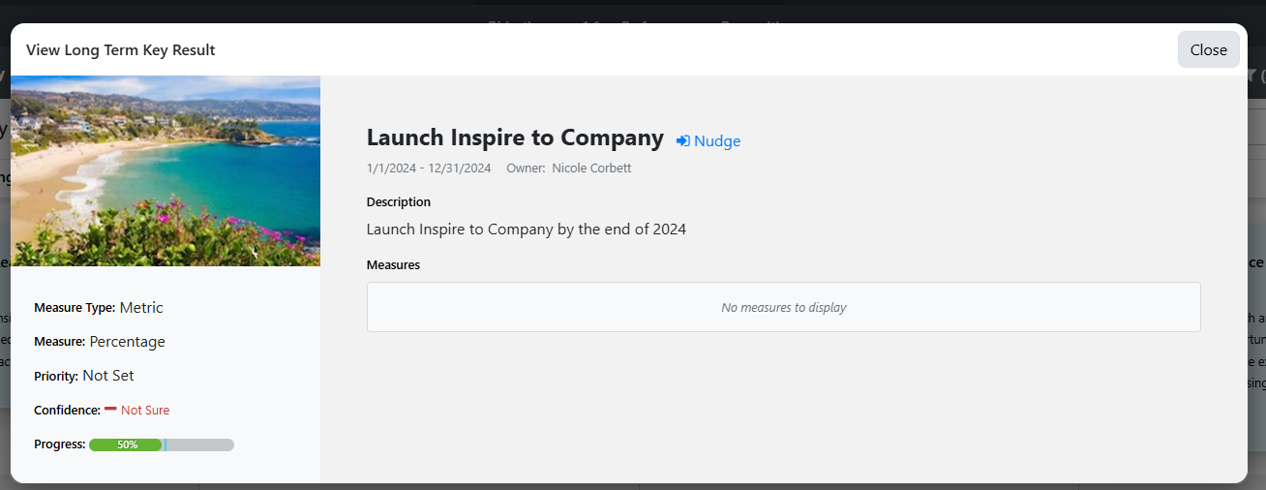Click the Measures section heading
The width and height of the screenshot is (1266, 490).
point(393,264)
